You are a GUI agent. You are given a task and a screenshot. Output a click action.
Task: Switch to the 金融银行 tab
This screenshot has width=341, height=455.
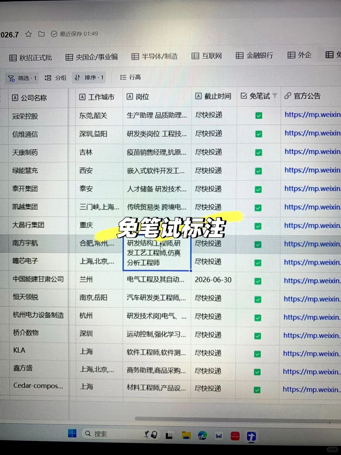pyautogui.click(x=254, y=55)
